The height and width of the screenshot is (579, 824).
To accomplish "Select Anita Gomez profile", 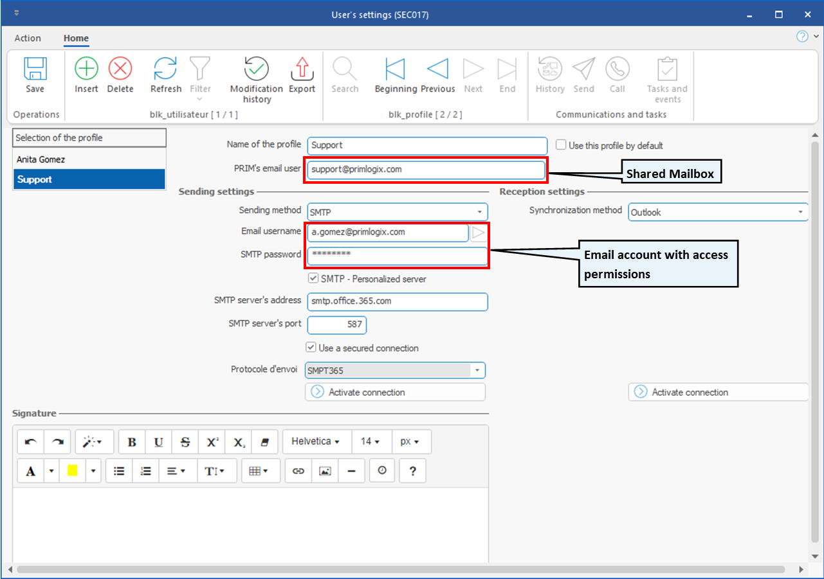I will pos(89,159).
